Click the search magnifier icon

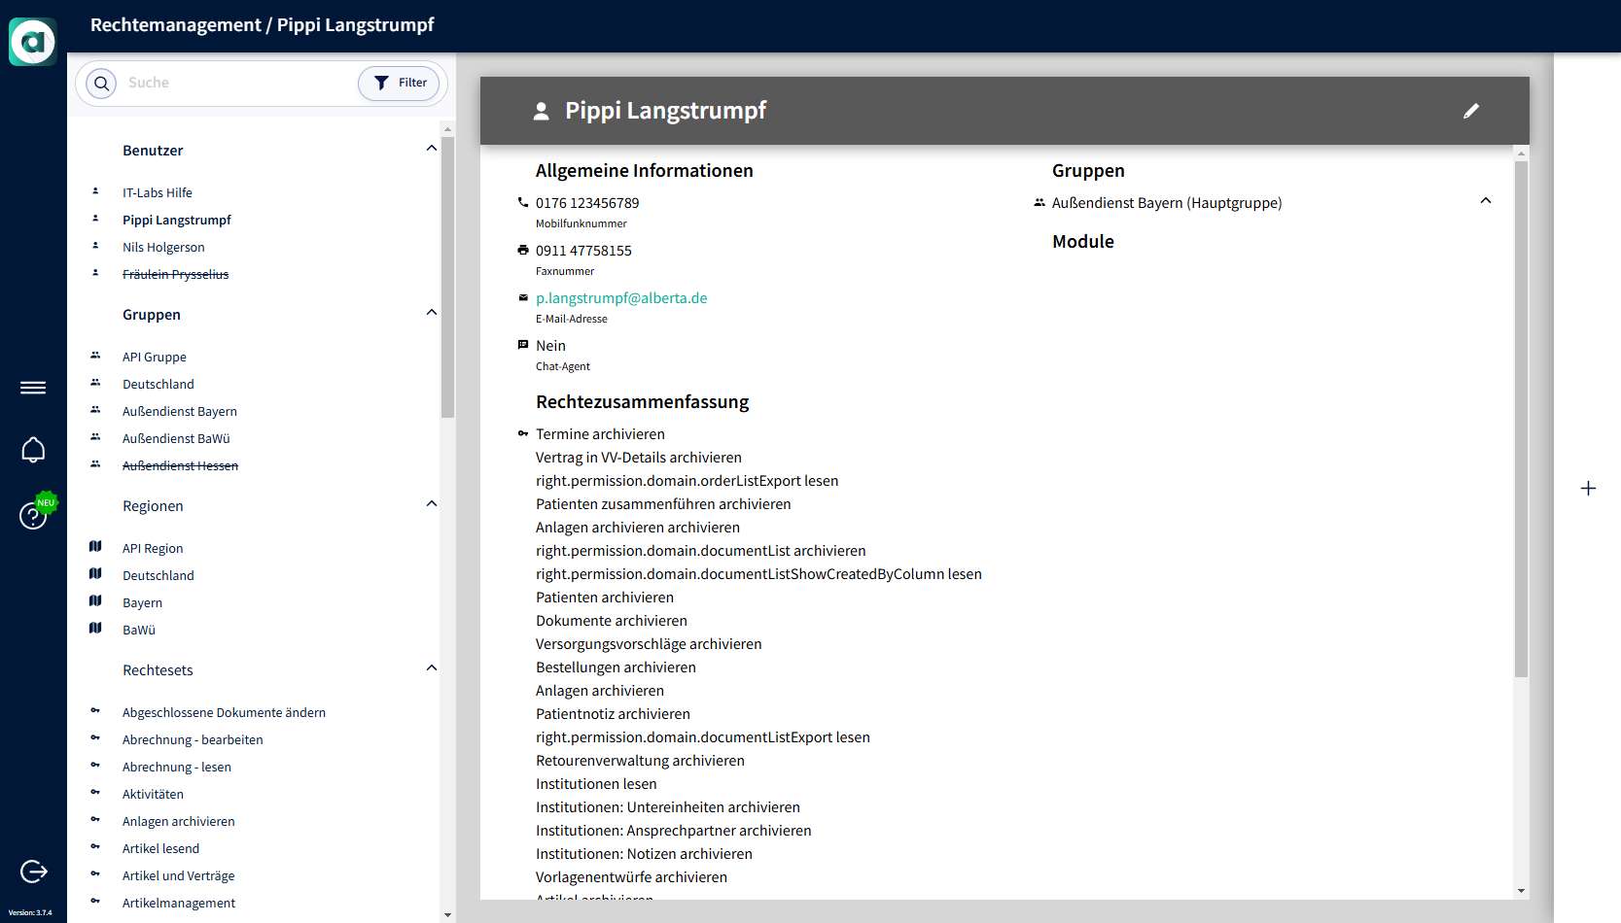point(101,84)
